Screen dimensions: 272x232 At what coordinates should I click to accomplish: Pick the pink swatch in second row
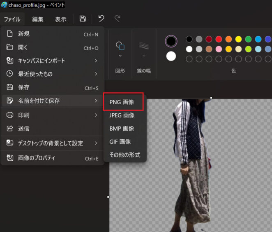tap(219, 49)
